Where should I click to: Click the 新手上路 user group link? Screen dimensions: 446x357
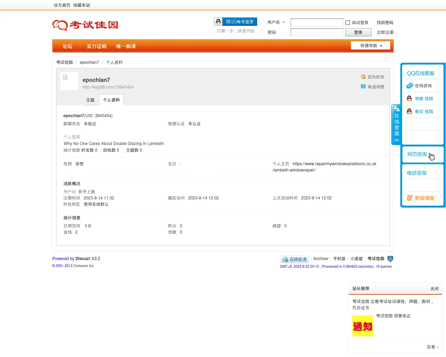pos(87,192)
